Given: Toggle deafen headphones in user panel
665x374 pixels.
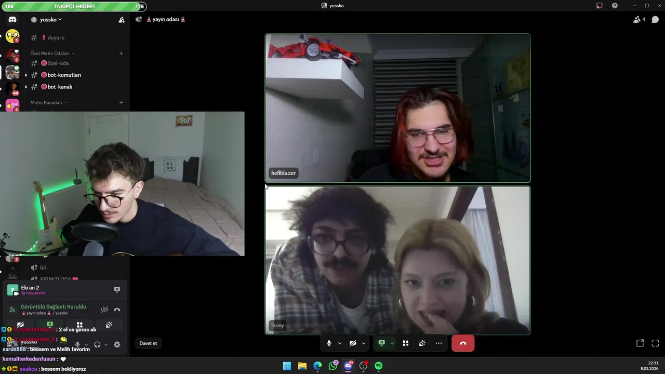Looking at the screenshot, I should point(97,344).
